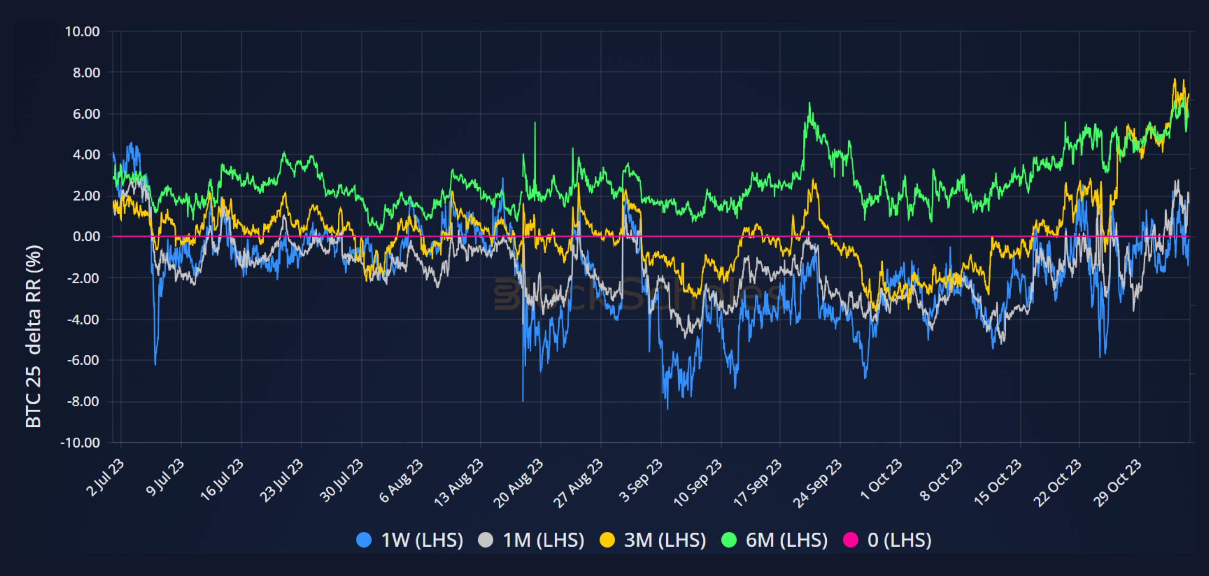Click the gray 1M legend marker

[x=485, y=540]
